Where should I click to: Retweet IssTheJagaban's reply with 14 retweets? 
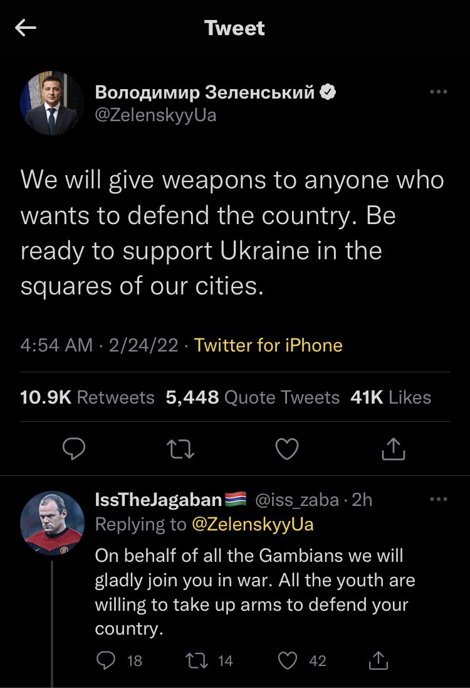pos(209,660)
